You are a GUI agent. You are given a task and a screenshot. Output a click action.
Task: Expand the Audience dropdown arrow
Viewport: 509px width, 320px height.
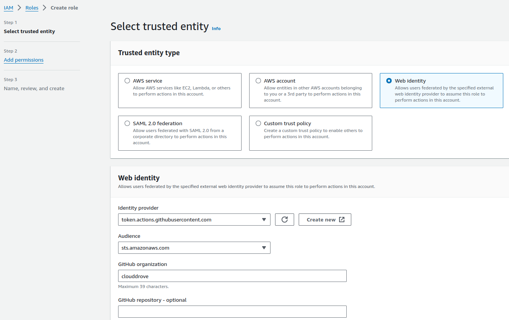point(264,248)
